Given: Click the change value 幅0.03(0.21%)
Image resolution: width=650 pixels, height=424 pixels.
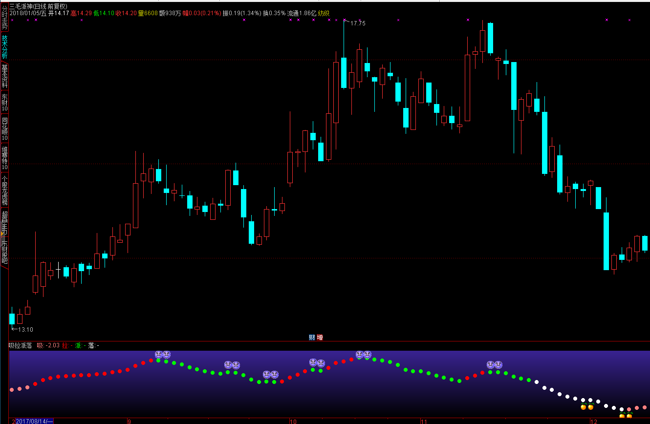Looking at the screenshot, I should click(x=201, y=13).
